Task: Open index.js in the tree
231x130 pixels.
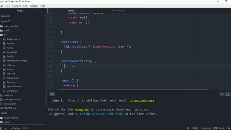Action: 10,69
